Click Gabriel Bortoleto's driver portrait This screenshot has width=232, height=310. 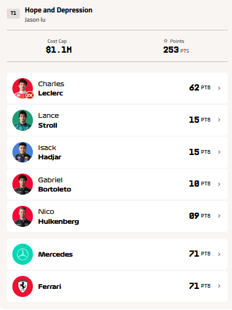coord(23,184)
